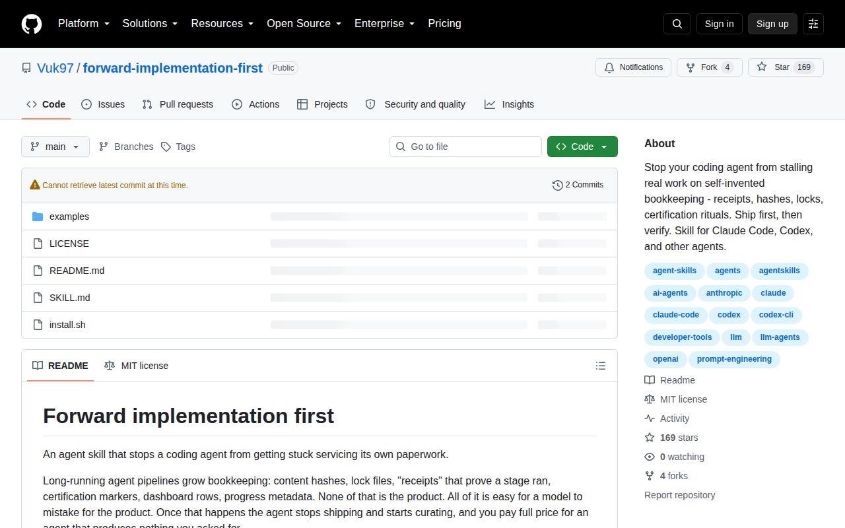Open the Vuk97 owner profile link
845x528 pixels.
[55, 68]
